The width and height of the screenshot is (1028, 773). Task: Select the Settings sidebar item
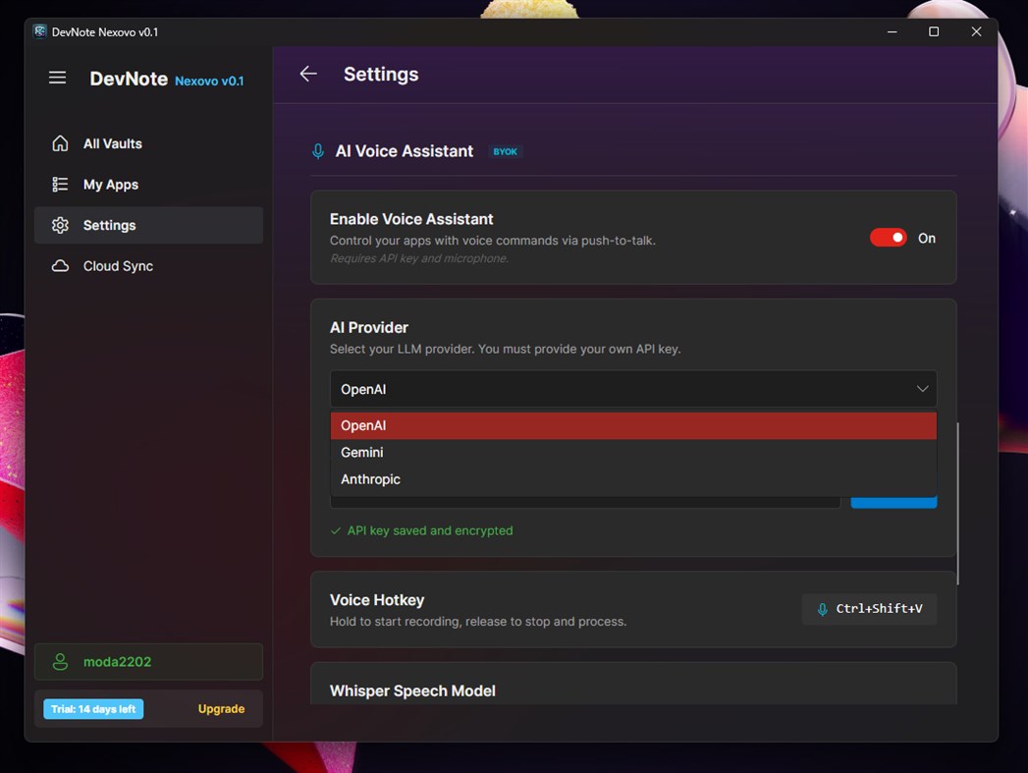(x=149, y=225)
